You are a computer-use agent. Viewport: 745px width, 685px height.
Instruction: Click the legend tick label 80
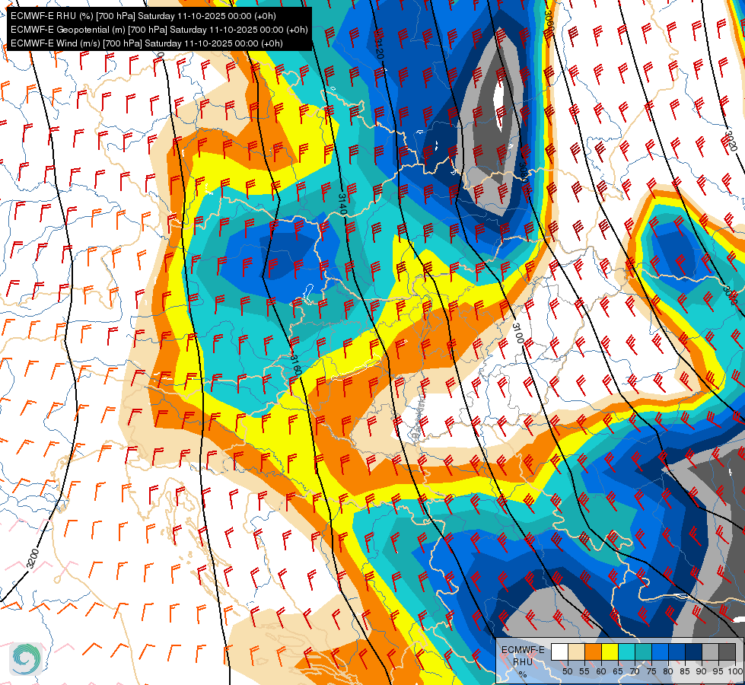pos(668,672)
